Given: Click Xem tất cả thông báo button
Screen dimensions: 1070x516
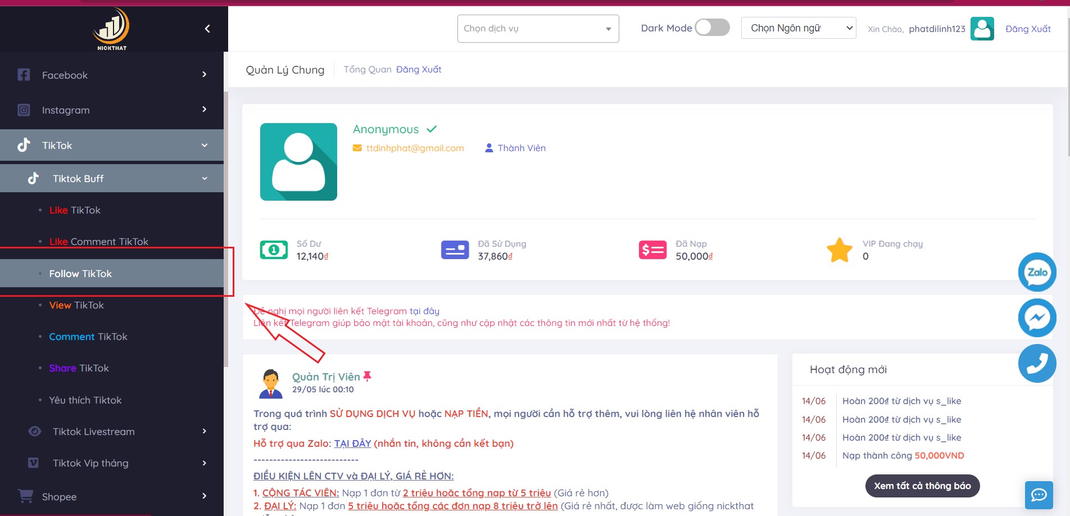Looking at the screenshot, I should (x=922, y=486).
